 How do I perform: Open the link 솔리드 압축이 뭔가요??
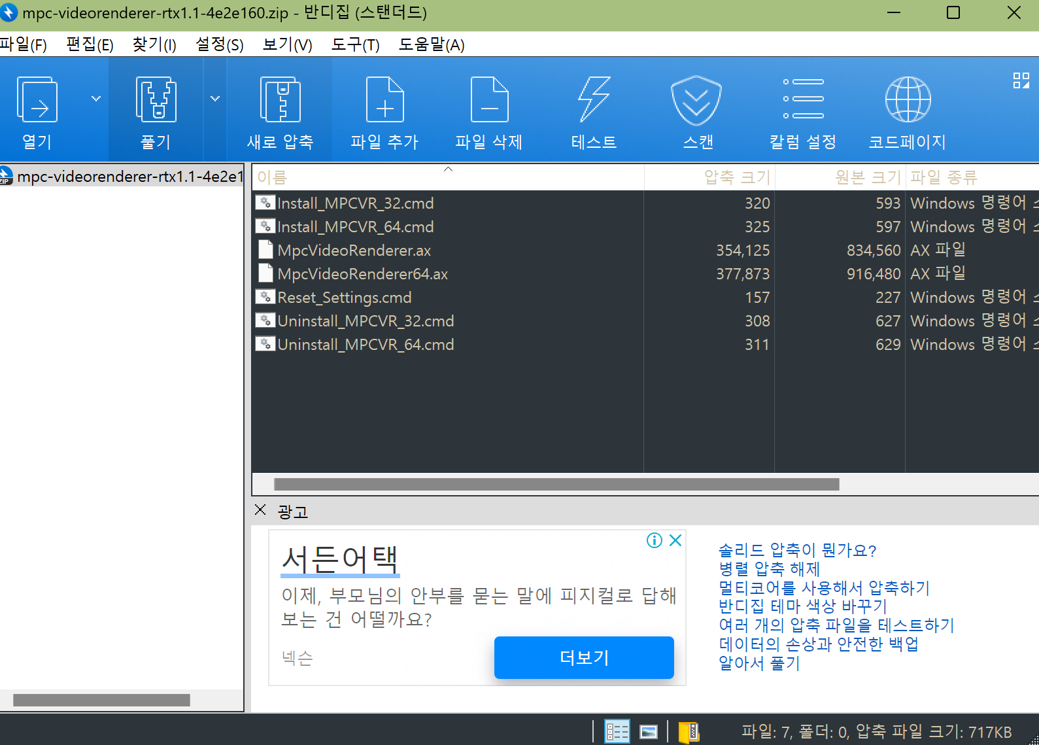pyautogui.click(x=797, y=550)
